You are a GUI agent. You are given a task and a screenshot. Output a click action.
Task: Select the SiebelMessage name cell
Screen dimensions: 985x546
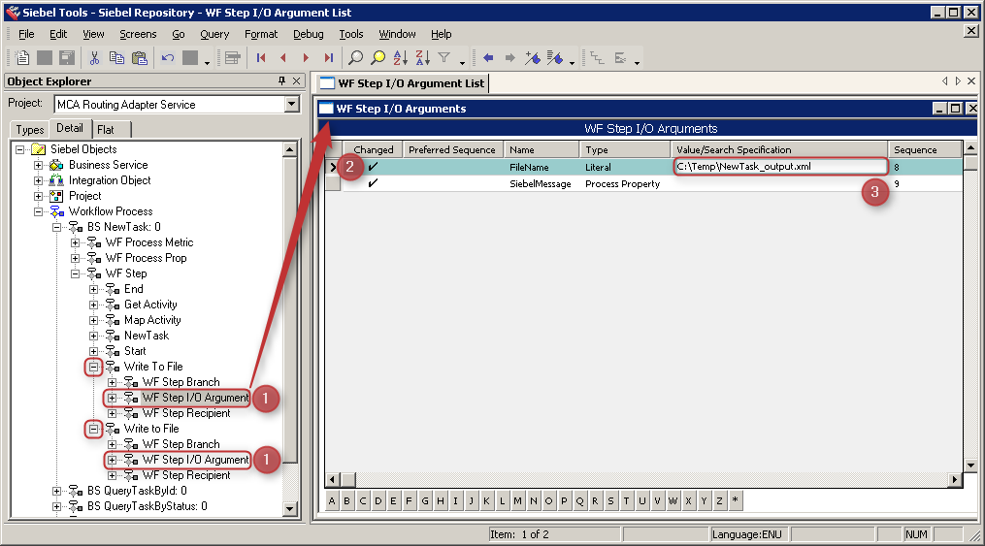pos(541,184)
